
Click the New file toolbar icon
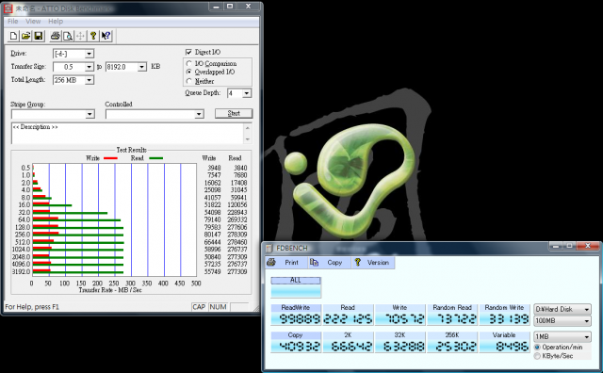coord(14,36)
